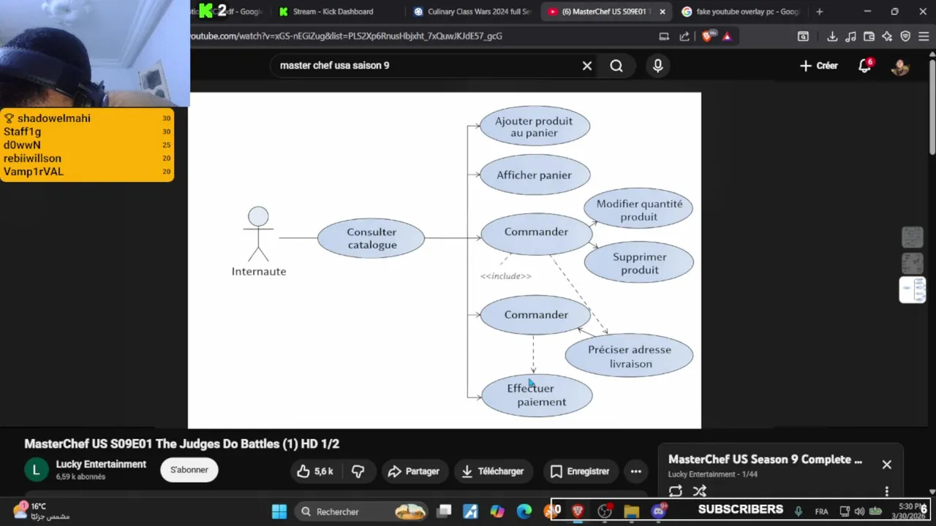Screen dimensions: 936x526
Task: Open the Brave Wallet icon
Action: click(x=869, y=36)
